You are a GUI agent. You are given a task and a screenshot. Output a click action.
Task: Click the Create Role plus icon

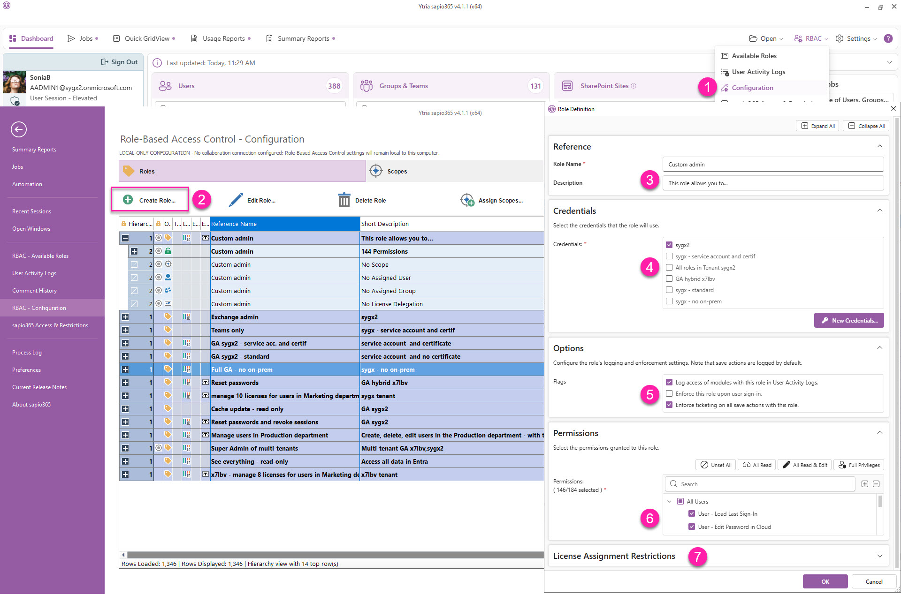point(128,200)
